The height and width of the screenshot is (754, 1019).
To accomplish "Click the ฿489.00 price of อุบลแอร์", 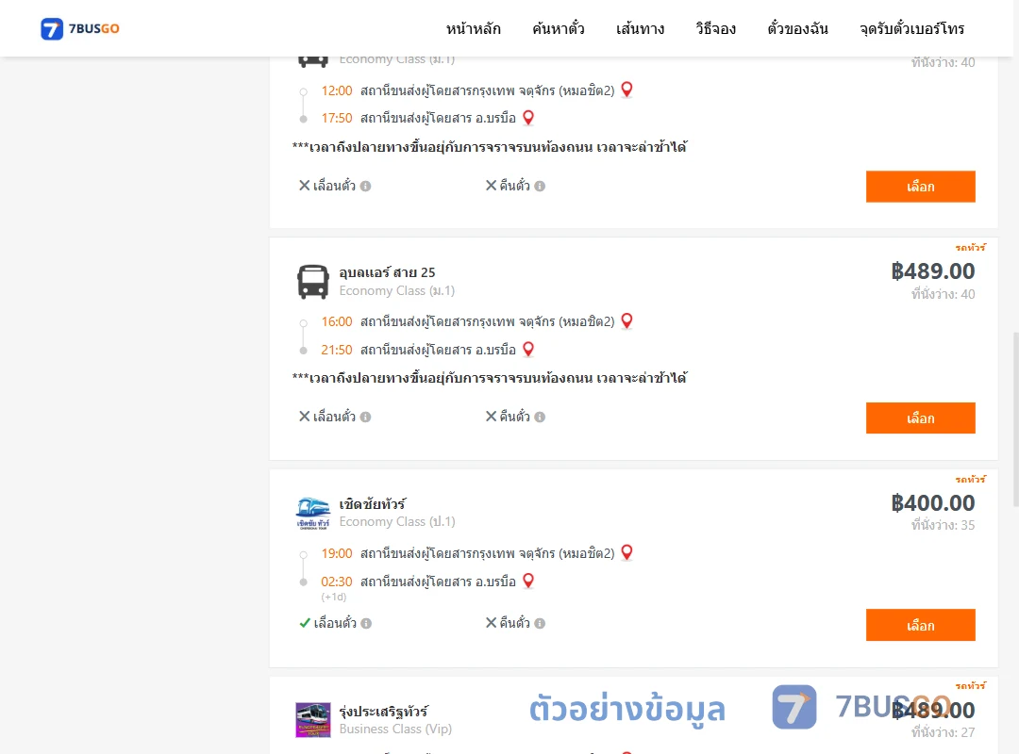I will [932, 270].
